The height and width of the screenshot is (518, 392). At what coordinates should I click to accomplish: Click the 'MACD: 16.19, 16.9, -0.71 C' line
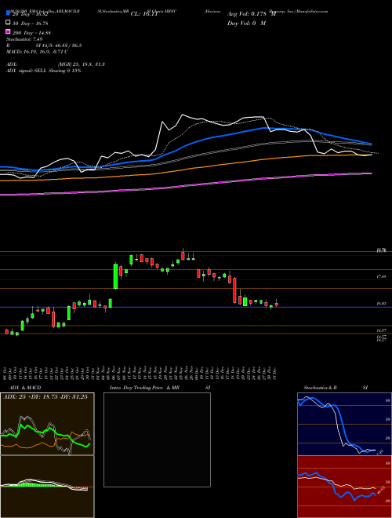point(37,52)
